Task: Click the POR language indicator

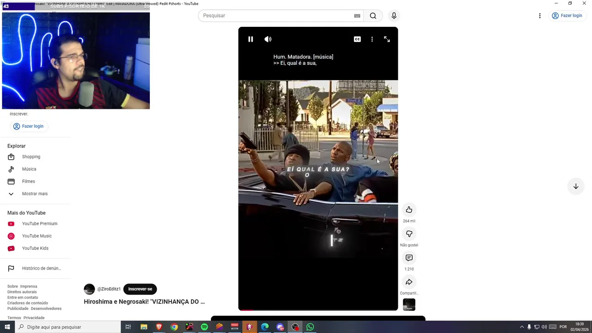Action: pos(563,327)
